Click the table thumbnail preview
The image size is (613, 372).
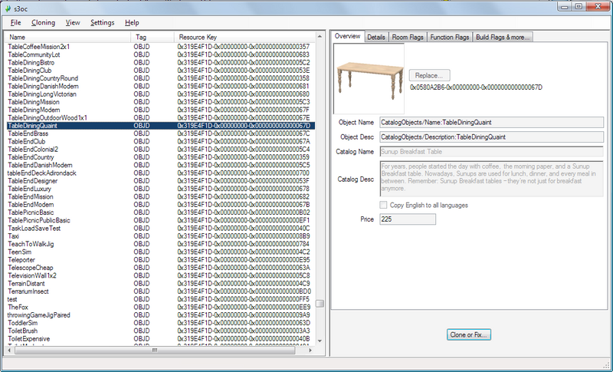click(369, 79)
